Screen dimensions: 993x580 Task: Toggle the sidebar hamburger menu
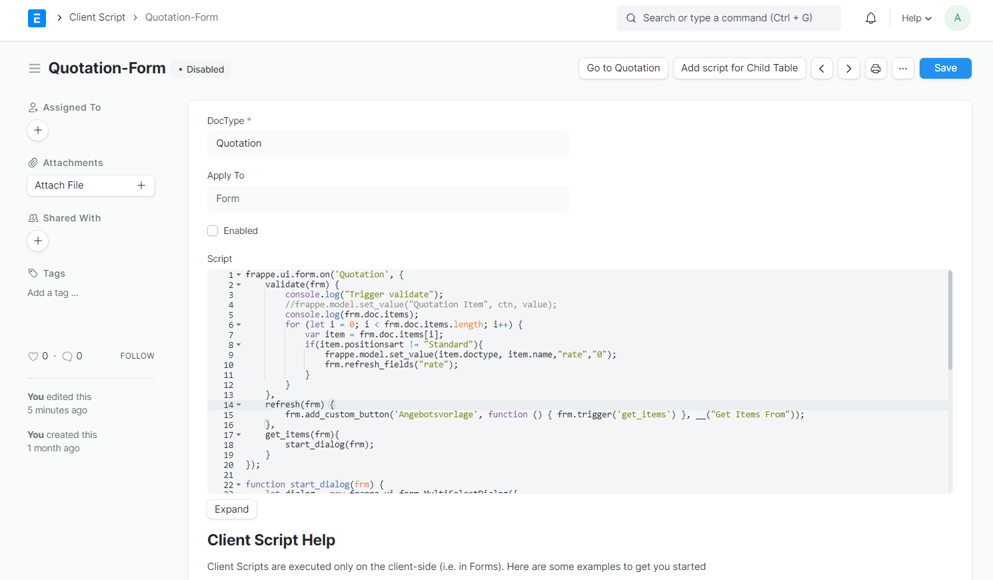click(35, 68)
